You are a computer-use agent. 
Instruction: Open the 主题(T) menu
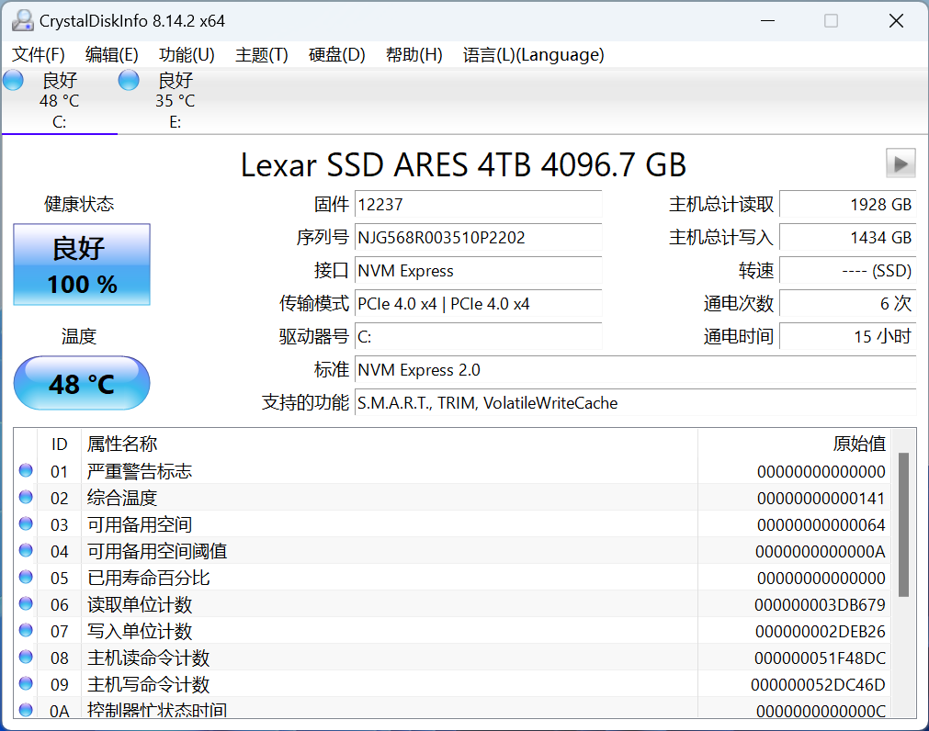(x=260, y=55)
